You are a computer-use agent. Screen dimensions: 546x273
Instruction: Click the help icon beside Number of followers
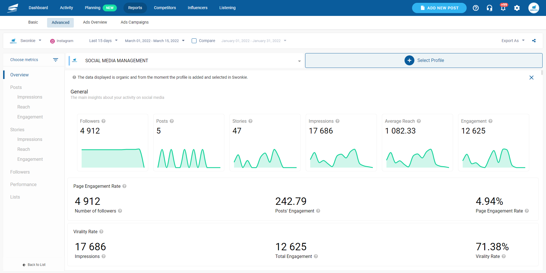[x=120, y=211]
